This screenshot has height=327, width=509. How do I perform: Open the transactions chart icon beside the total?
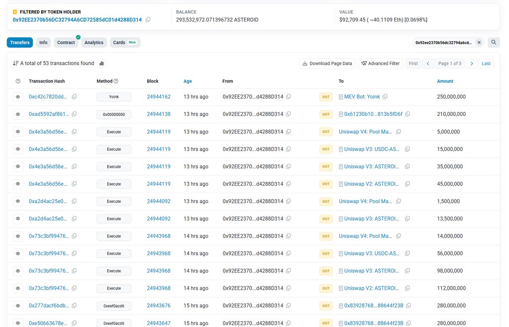click(101, 64)
